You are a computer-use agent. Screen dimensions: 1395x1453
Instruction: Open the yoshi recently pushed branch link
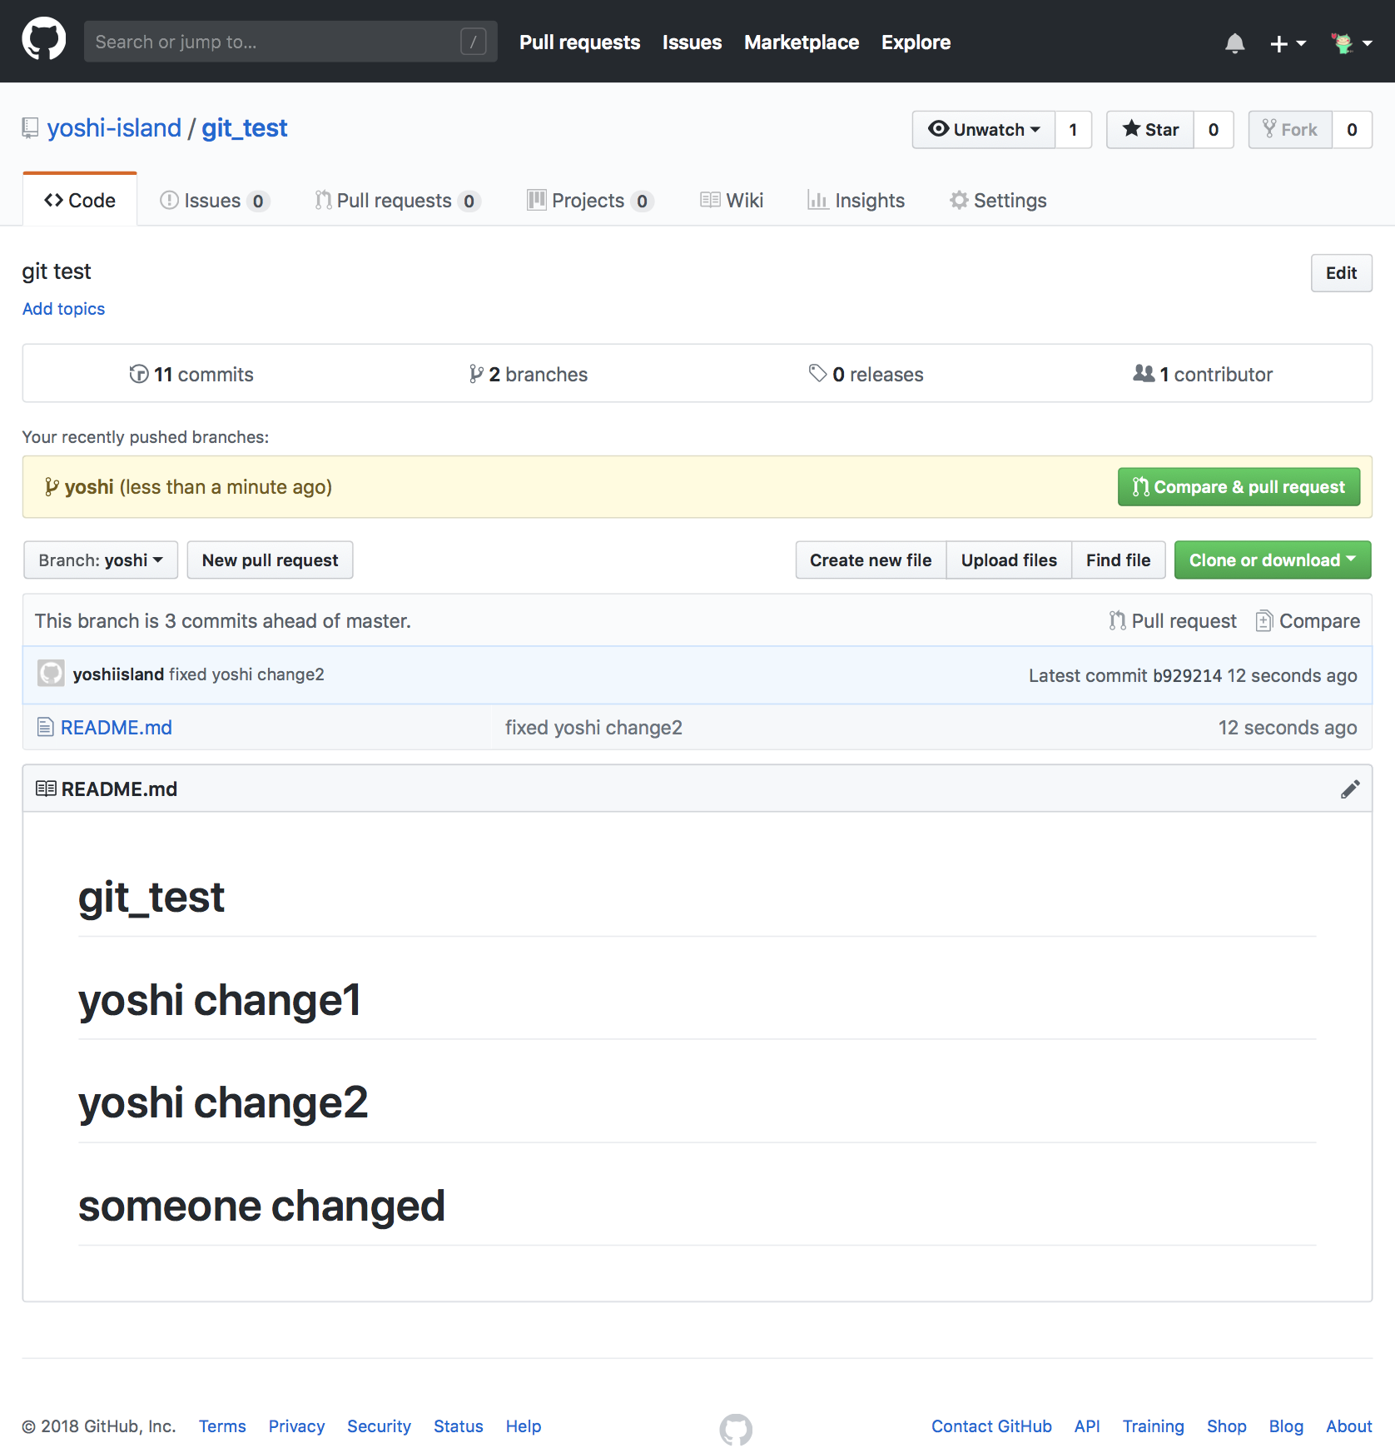coord(89,487)
